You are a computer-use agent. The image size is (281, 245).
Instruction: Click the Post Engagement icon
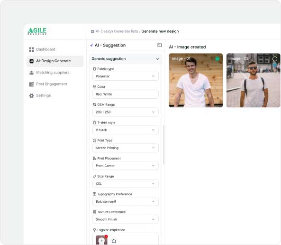pyautogui.click(x=32, y=84)
